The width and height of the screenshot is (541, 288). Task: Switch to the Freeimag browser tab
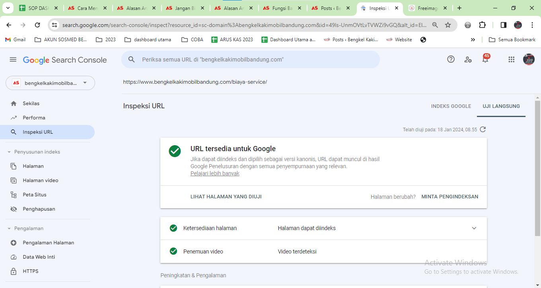click(428, 8)
